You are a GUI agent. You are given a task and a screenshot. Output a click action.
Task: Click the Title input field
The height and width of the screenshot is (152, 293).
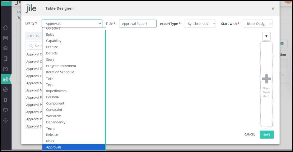click(138, 24)
